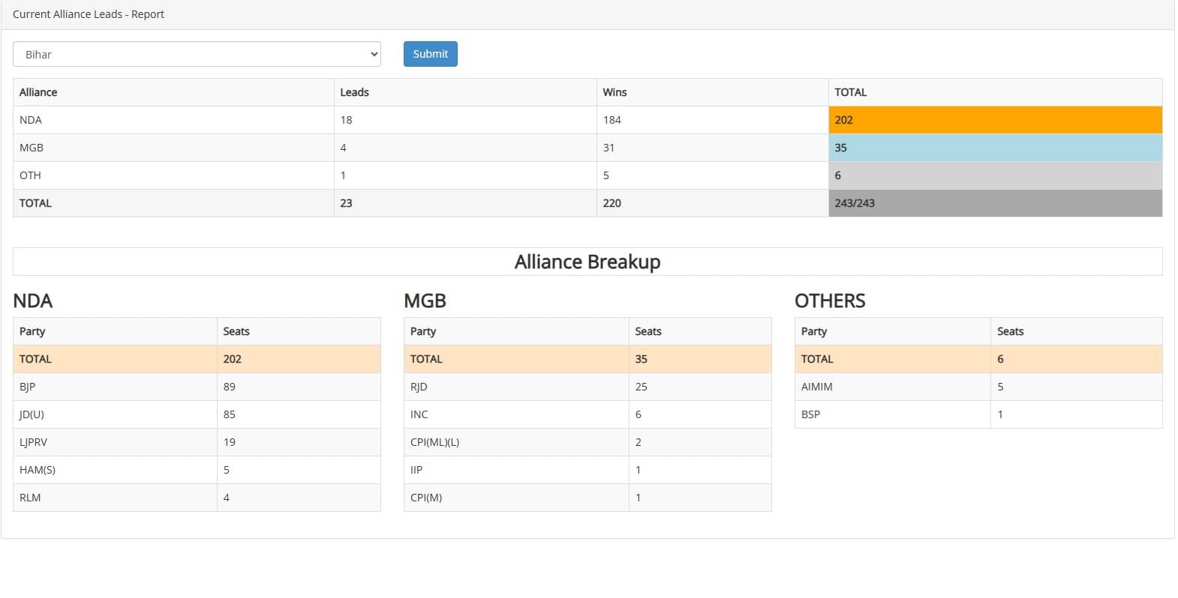Viewport: 1178px width, 598px height.
Task: Click the grey 243/243 total cell
Action: coord(995,203)
